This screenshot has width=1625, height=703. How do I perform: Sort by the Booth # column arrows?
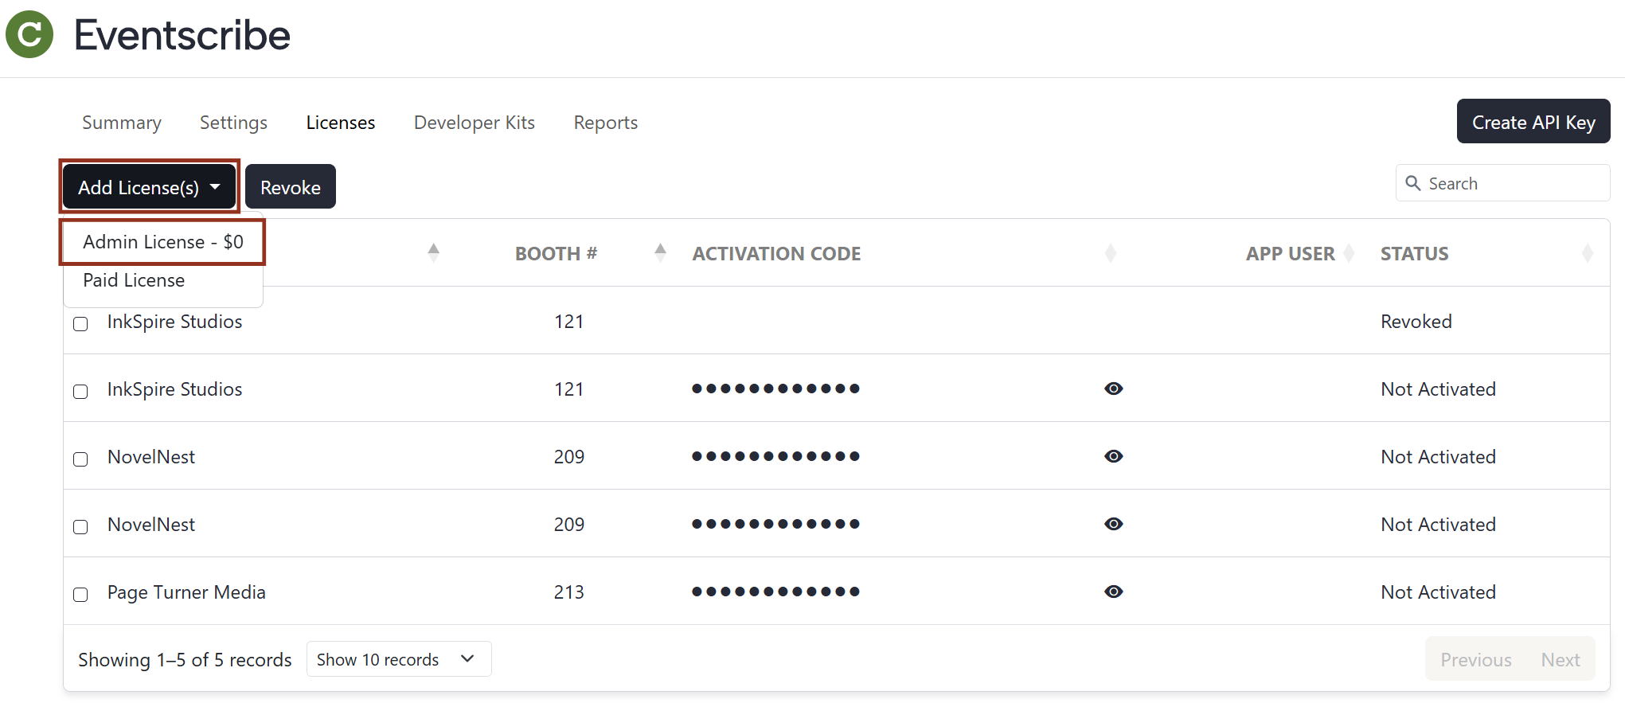click(660, 253)
